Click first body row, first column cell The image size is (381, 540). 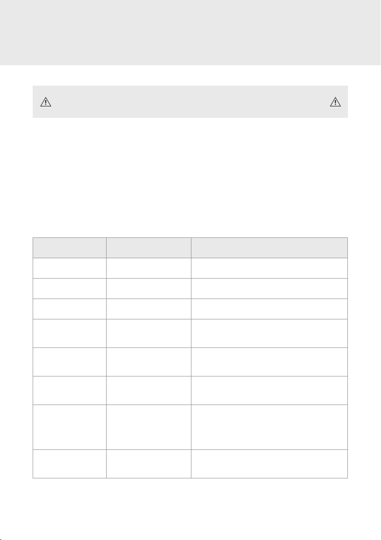point(70,268)
